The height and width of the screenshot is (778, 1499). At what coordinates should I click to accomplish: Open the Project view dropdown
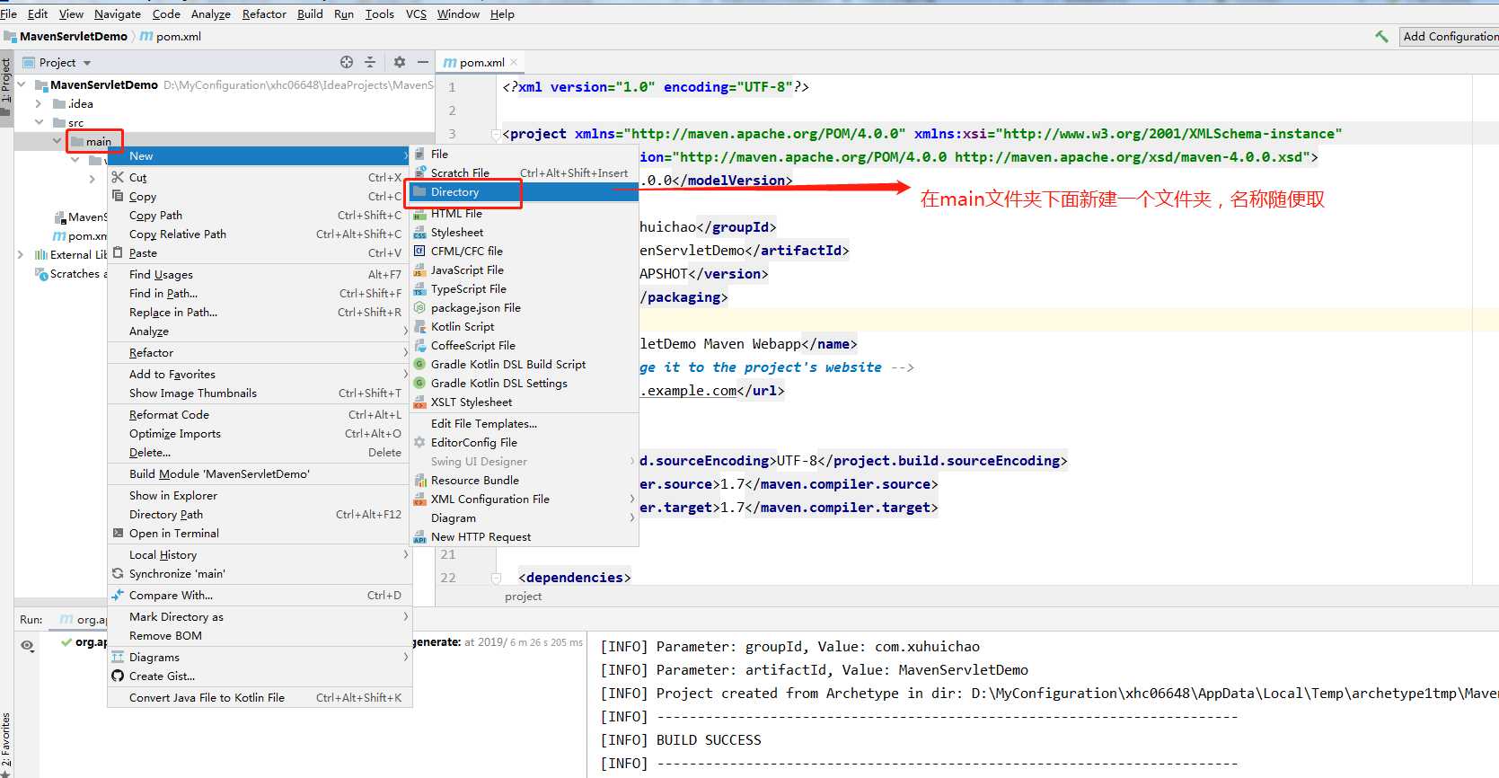pyautogui.click(x=87, y=63)
